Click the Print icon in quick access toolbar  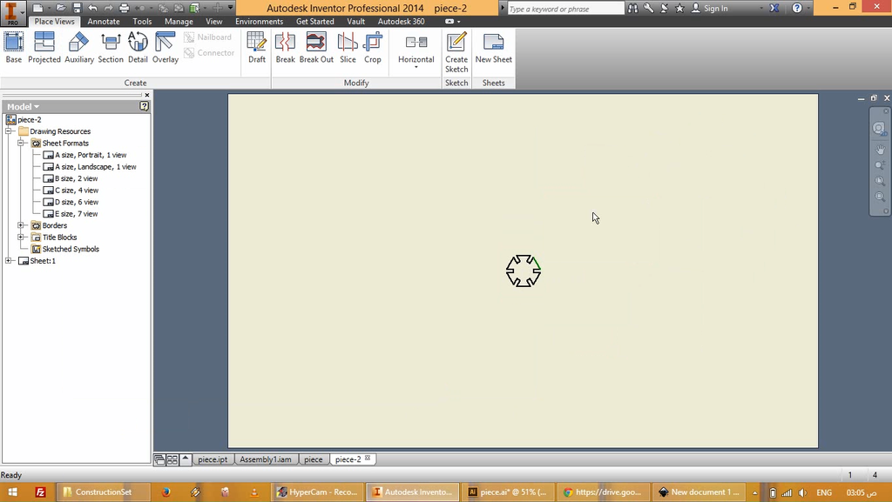tap(124, 8)
